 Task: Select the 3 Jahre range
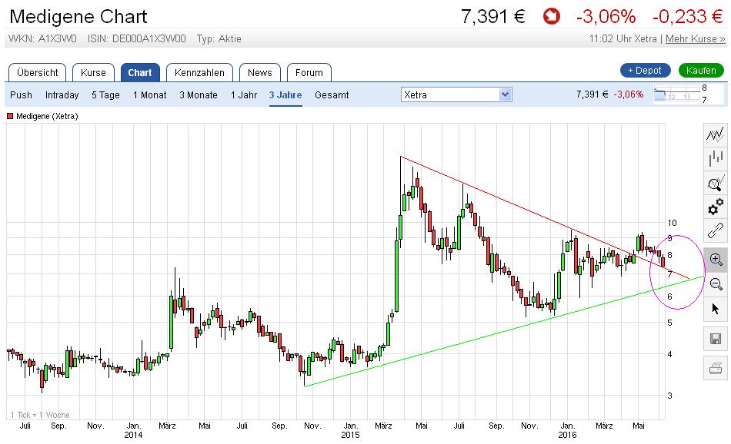pos(285,95)
